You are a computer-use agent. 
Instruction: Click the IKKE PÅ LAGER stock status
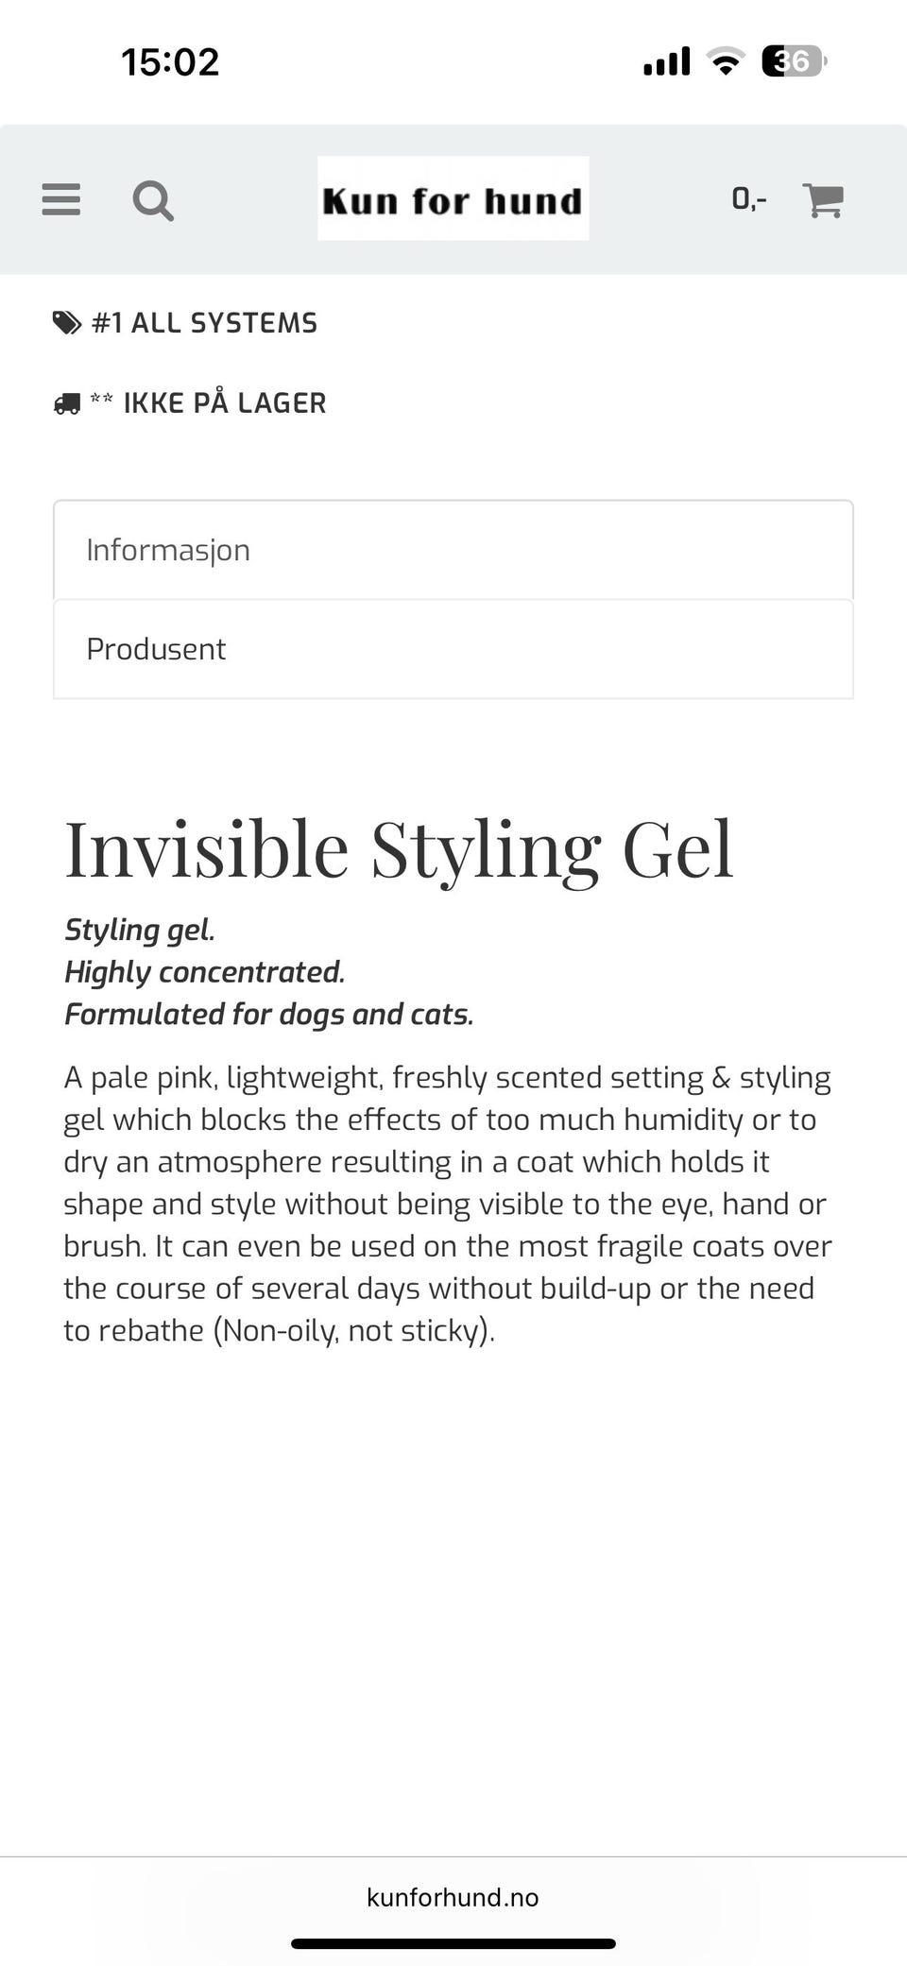click(x=224, y=403)
